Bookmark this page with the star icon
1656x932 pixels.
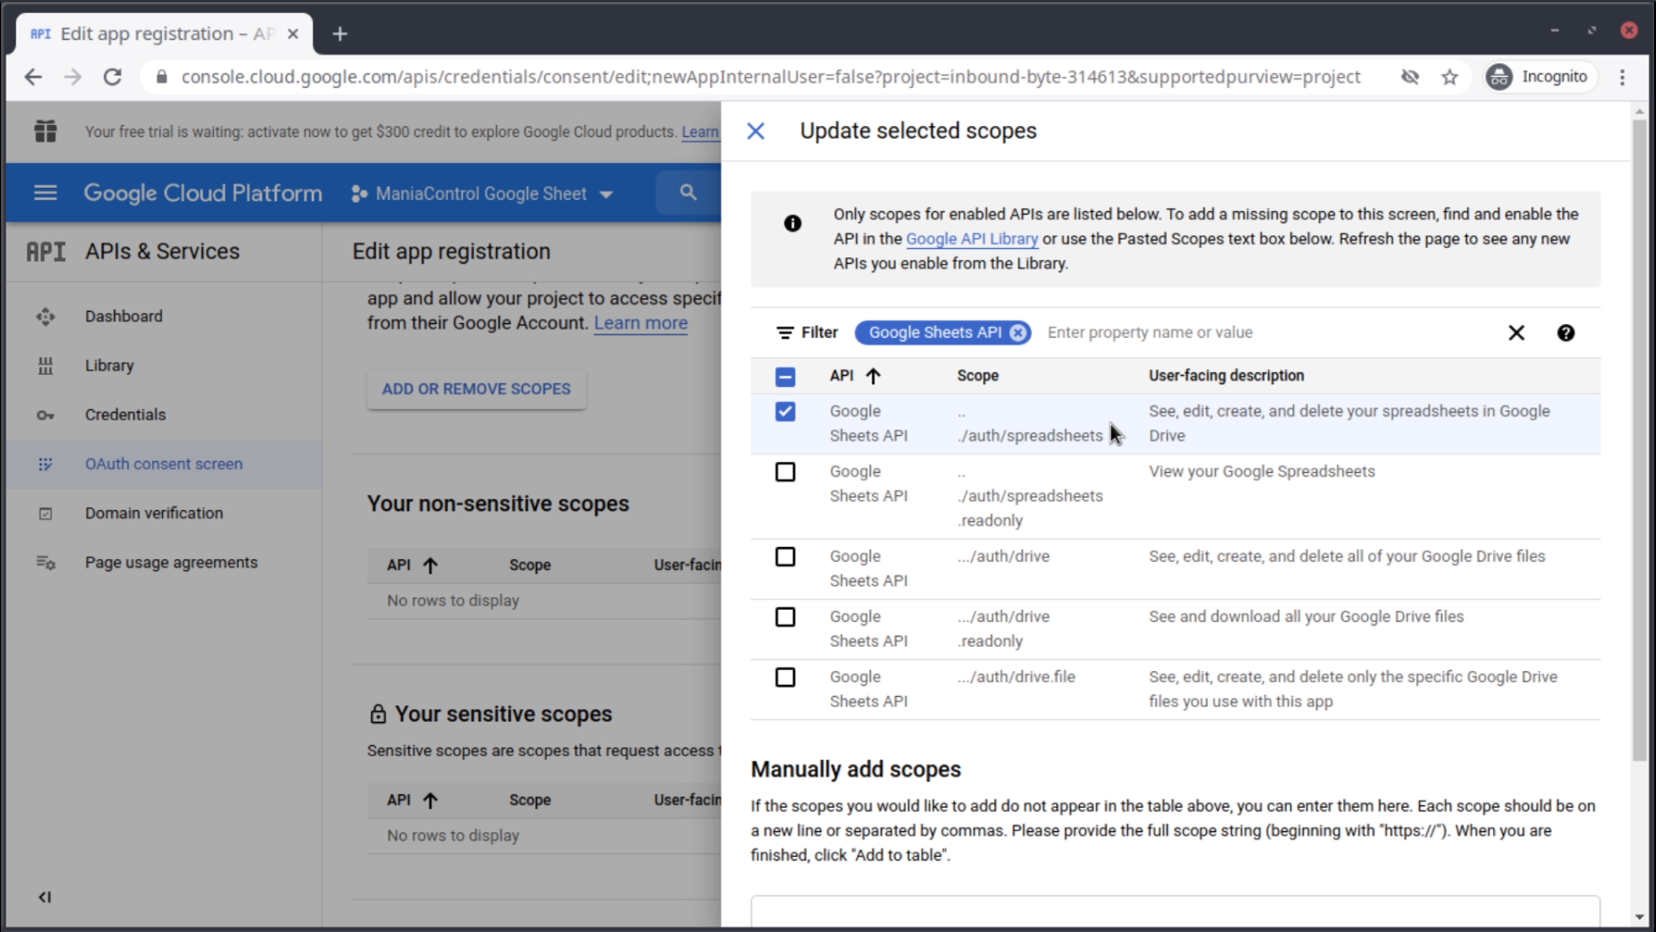[1449, 77]
